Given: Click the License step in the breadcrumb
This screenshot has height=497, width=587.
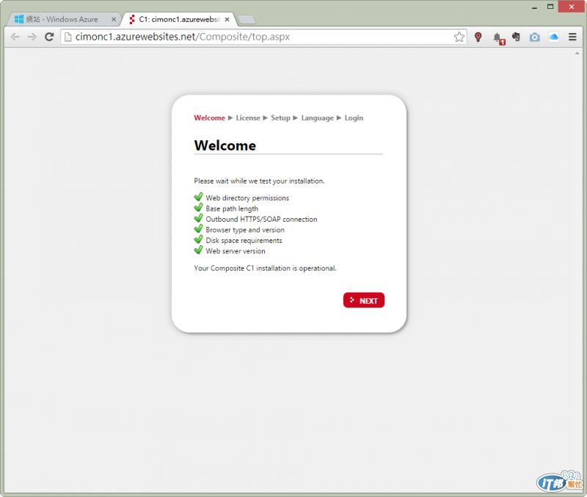Looking at the screenshot, I should click(x=248, y=117).
